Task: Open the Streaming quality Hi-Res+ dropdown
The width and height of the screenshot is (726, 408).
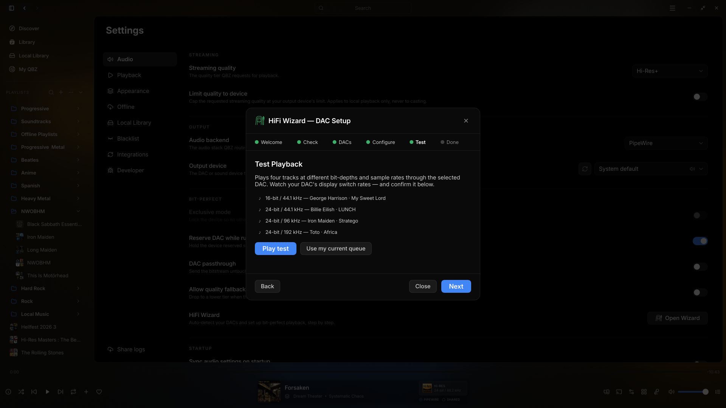Action: (670, 71)
